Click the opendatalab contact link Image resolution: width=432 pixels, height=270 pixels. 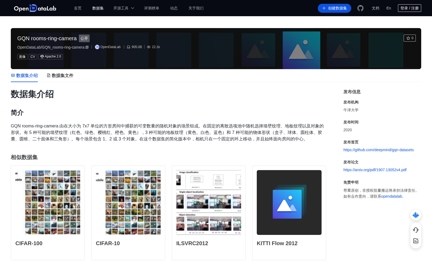pos(391,196)
